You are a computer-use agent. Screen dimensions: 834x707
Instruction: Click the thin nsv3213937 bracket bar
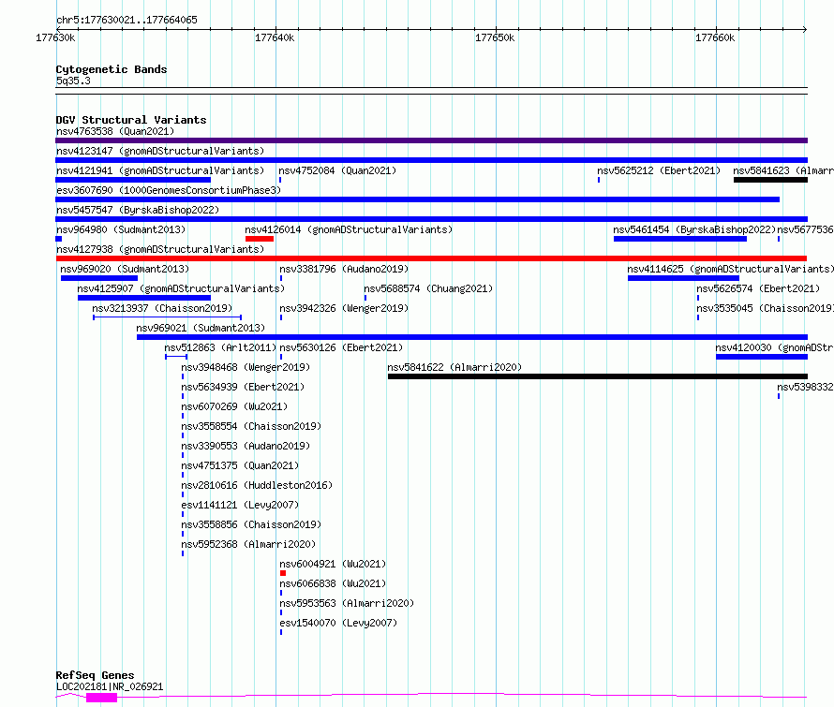click(x=167, y=317)
